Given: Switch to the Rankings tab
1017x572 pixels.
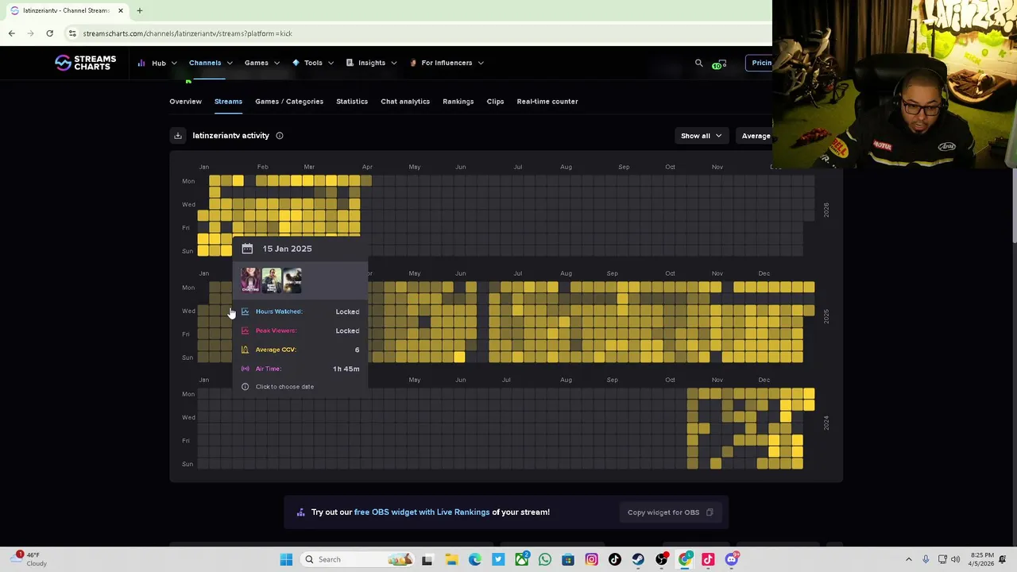Looking at the screenshot, I should coord(458,102).
